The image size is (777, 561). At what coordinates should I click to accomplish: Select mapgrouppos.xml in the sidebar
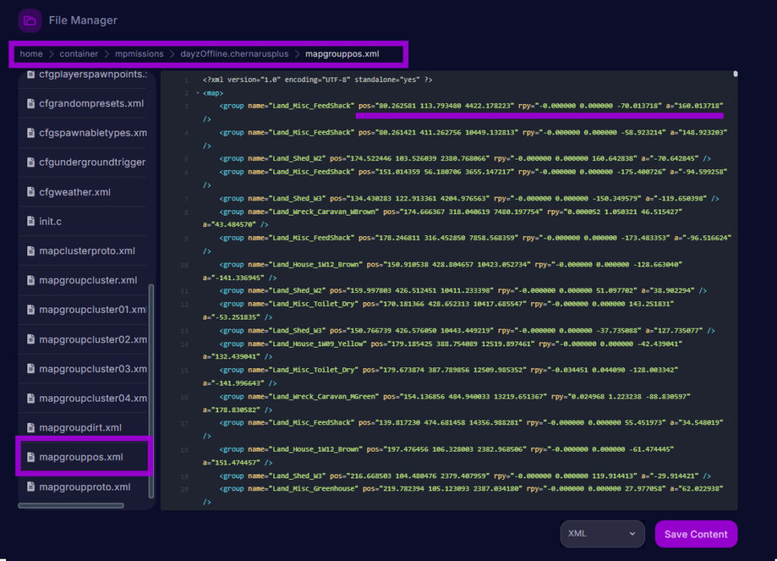coord(83,457)
